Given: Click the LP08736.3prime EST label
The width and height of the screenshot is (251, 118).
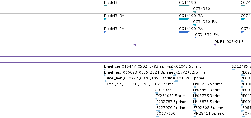Looking at the screenshot, I should (208, 96).
